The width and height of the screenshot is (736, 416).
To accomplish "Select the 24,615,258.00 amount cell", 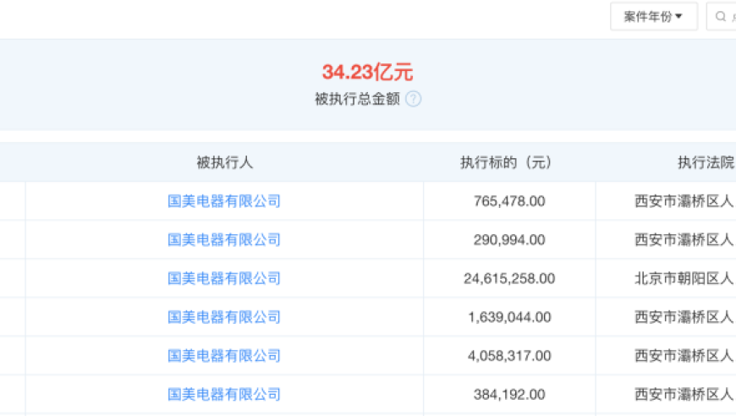I will pos(509,278).
